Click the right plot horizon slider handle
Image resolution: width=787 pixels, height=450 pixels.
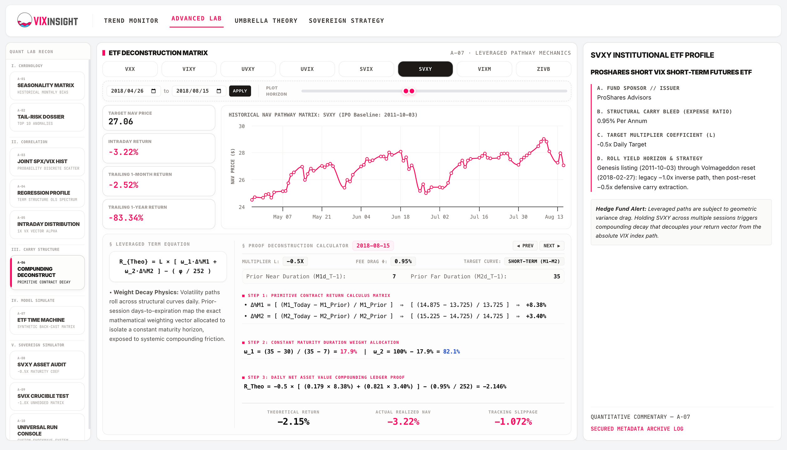click(412, 91)
